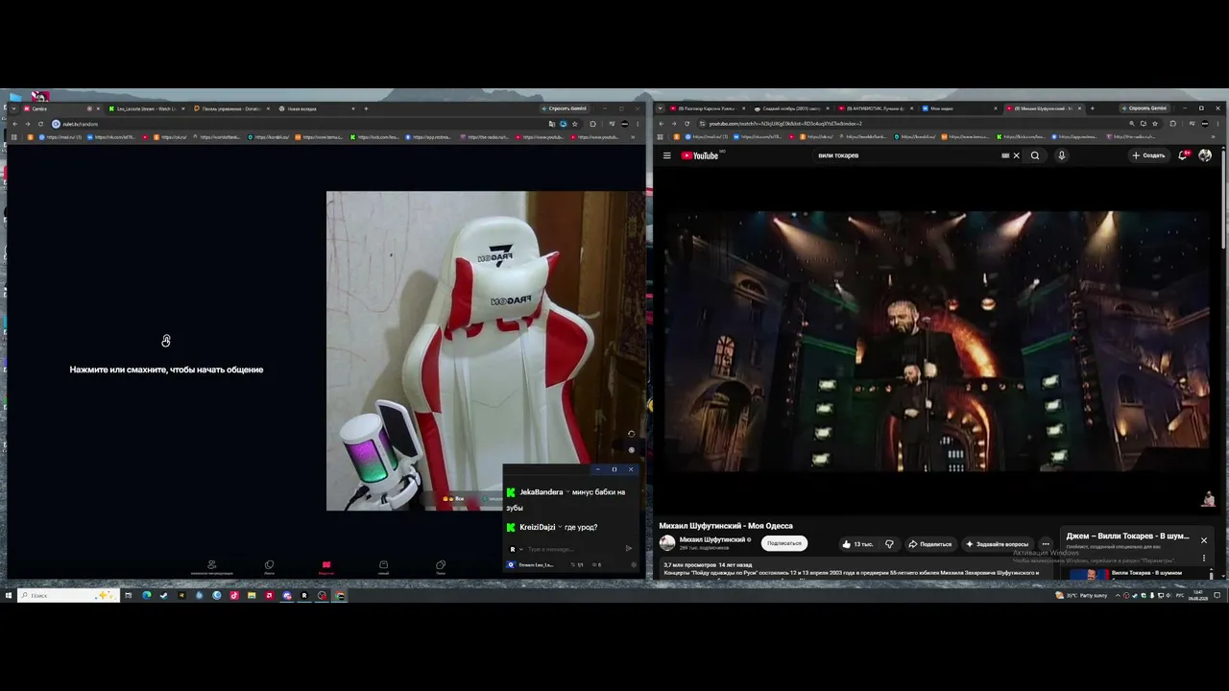Viewport: 1229px width, 691px height.
Task: Click the YouTube Создать button
Action: coord(1148,155)
